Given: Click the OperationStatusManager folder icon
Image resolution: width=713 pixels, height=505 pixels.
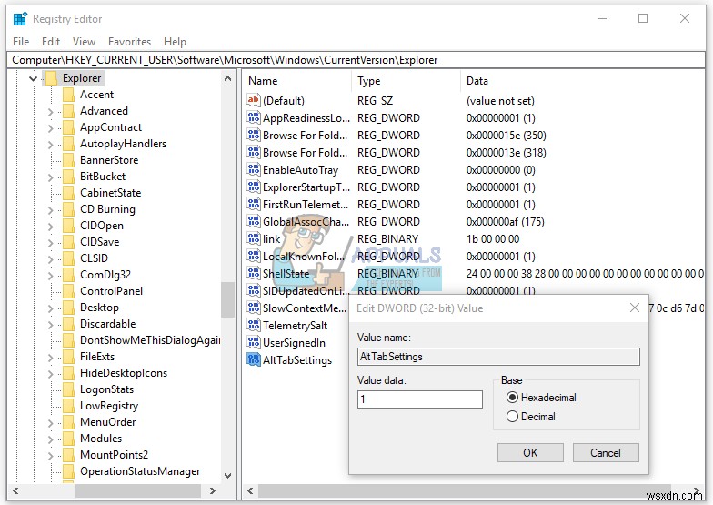Looking at the screenshot, I should (68, 471).
